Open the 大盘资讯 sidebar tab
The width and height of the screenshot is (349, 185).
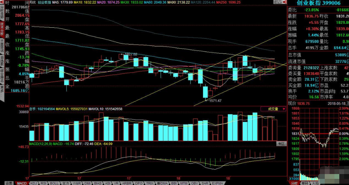pyautogui.click(x=2, y=46)
